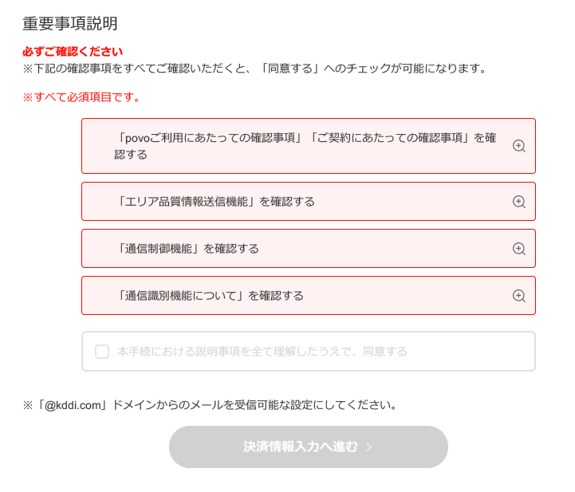Expand 「エリア品質情報送信機能」を確認する
575x492 pixels.
click(309, 202)
